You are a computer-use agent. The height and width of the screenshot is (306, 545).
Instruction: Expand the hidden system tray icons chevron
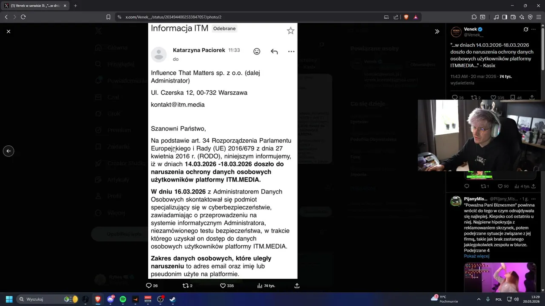coord(479,299)
